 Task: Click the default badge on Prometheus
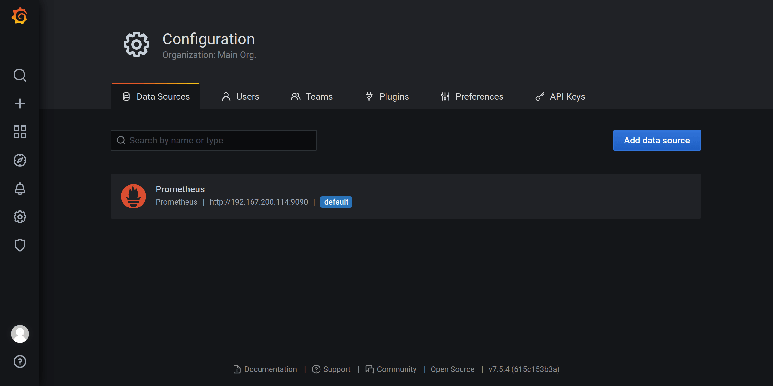click(336, 201)
